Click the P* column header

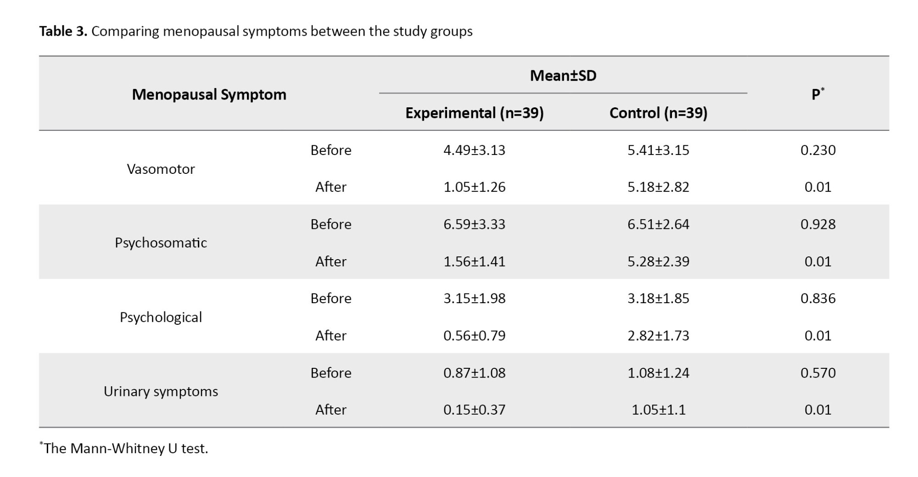(817, 94)
